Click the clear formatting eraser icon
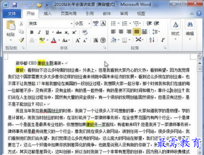This screenshot has width=204, height=155. pos(85,32)
